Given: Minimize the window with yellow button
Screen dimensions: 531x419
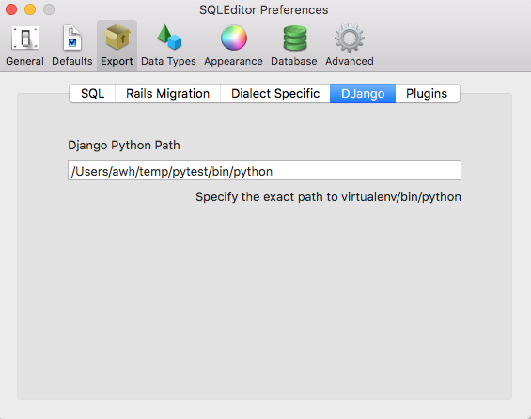Looking at the screenshot, I should click(30, 9).
